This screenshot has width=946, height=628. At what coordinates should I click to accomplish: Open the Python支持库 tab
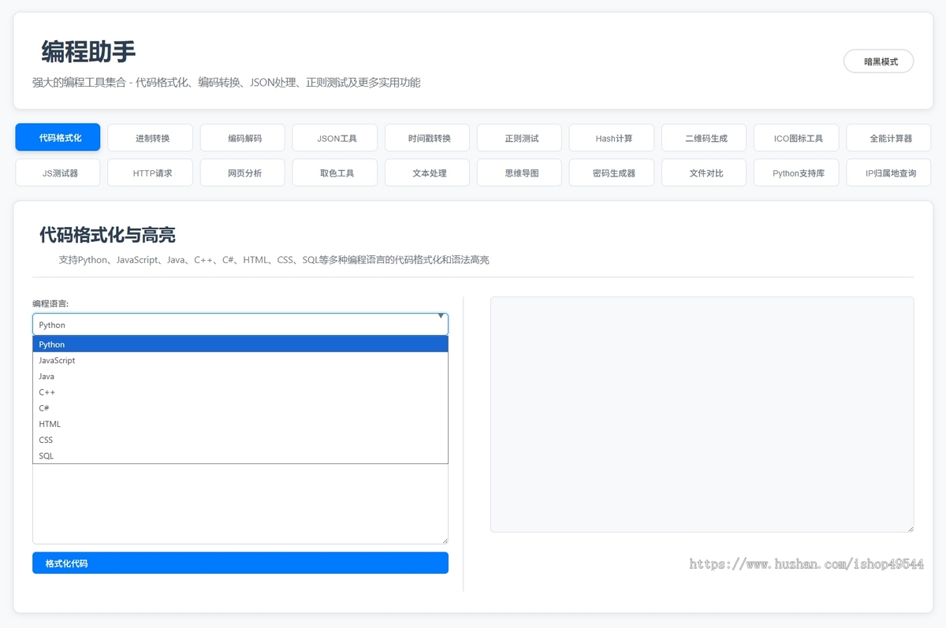coord(796,173)
